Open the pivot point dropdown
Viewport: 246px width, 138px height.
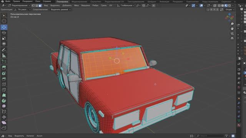click(x=138, y=5)
